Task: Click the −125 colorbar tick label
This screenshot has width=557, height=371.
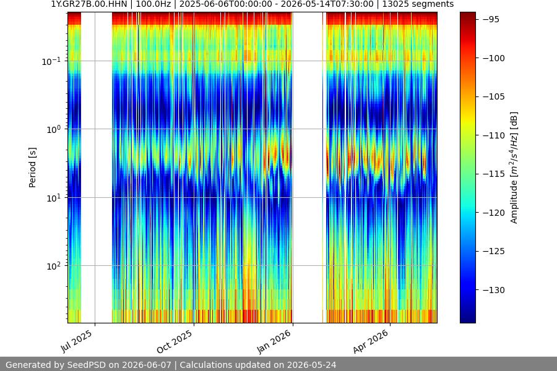Action: (494, 252)
